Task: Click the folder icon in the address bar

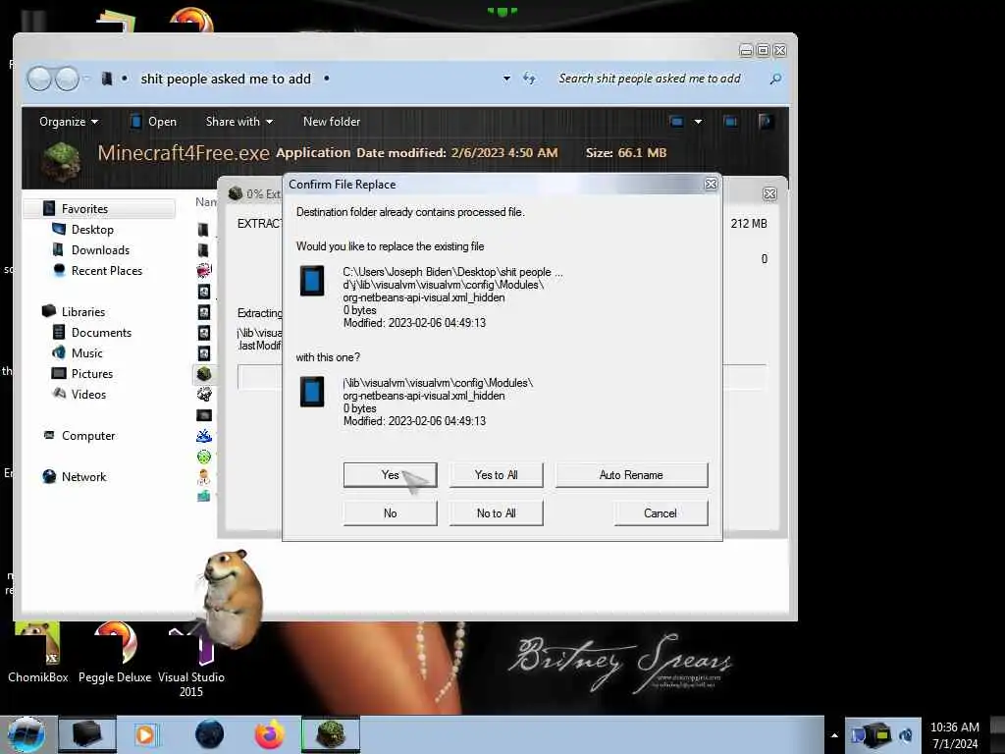Action: (107, 79)
